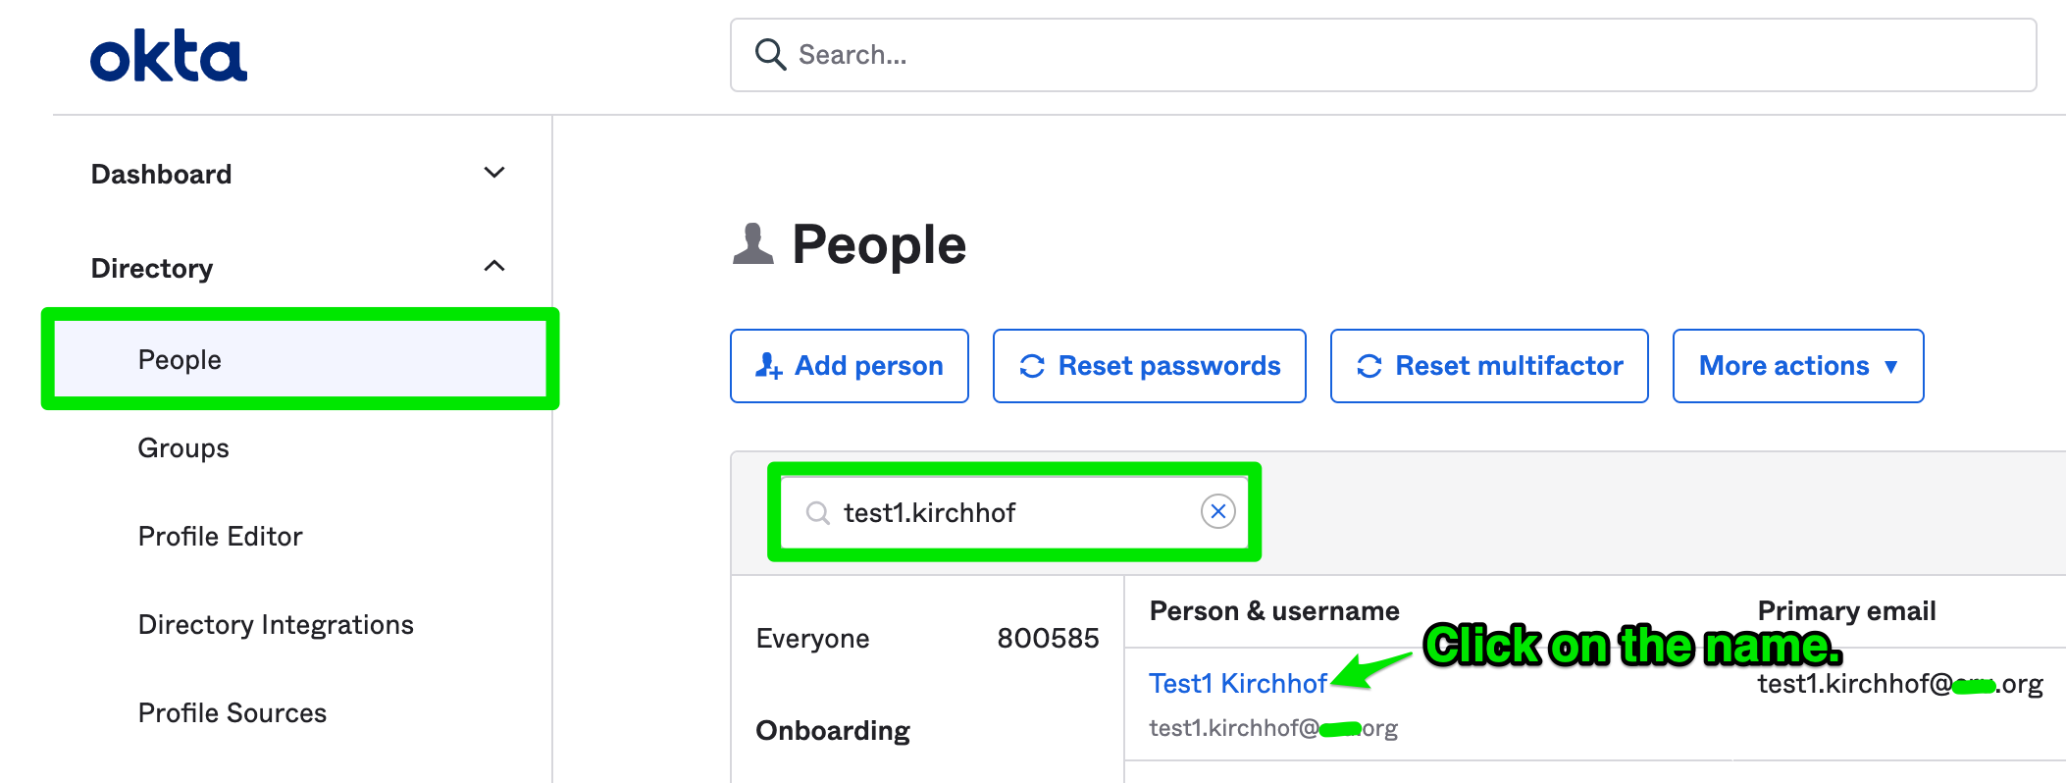Open Groups in the sidebar
2066x783 pixels.
(183, 448)
